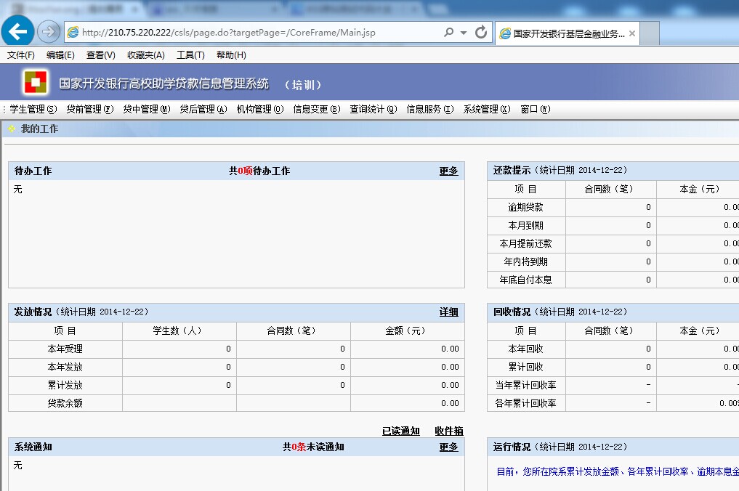The width and height of the screenshot is (739, 491).
Task: Open the 贷中管理(M) menu
Action: 147,110
